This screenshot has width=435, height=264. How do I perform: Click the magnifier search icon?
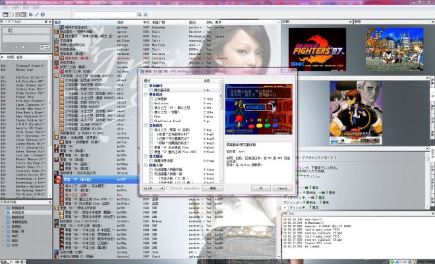pyautogui.click(x=139, y=15)
